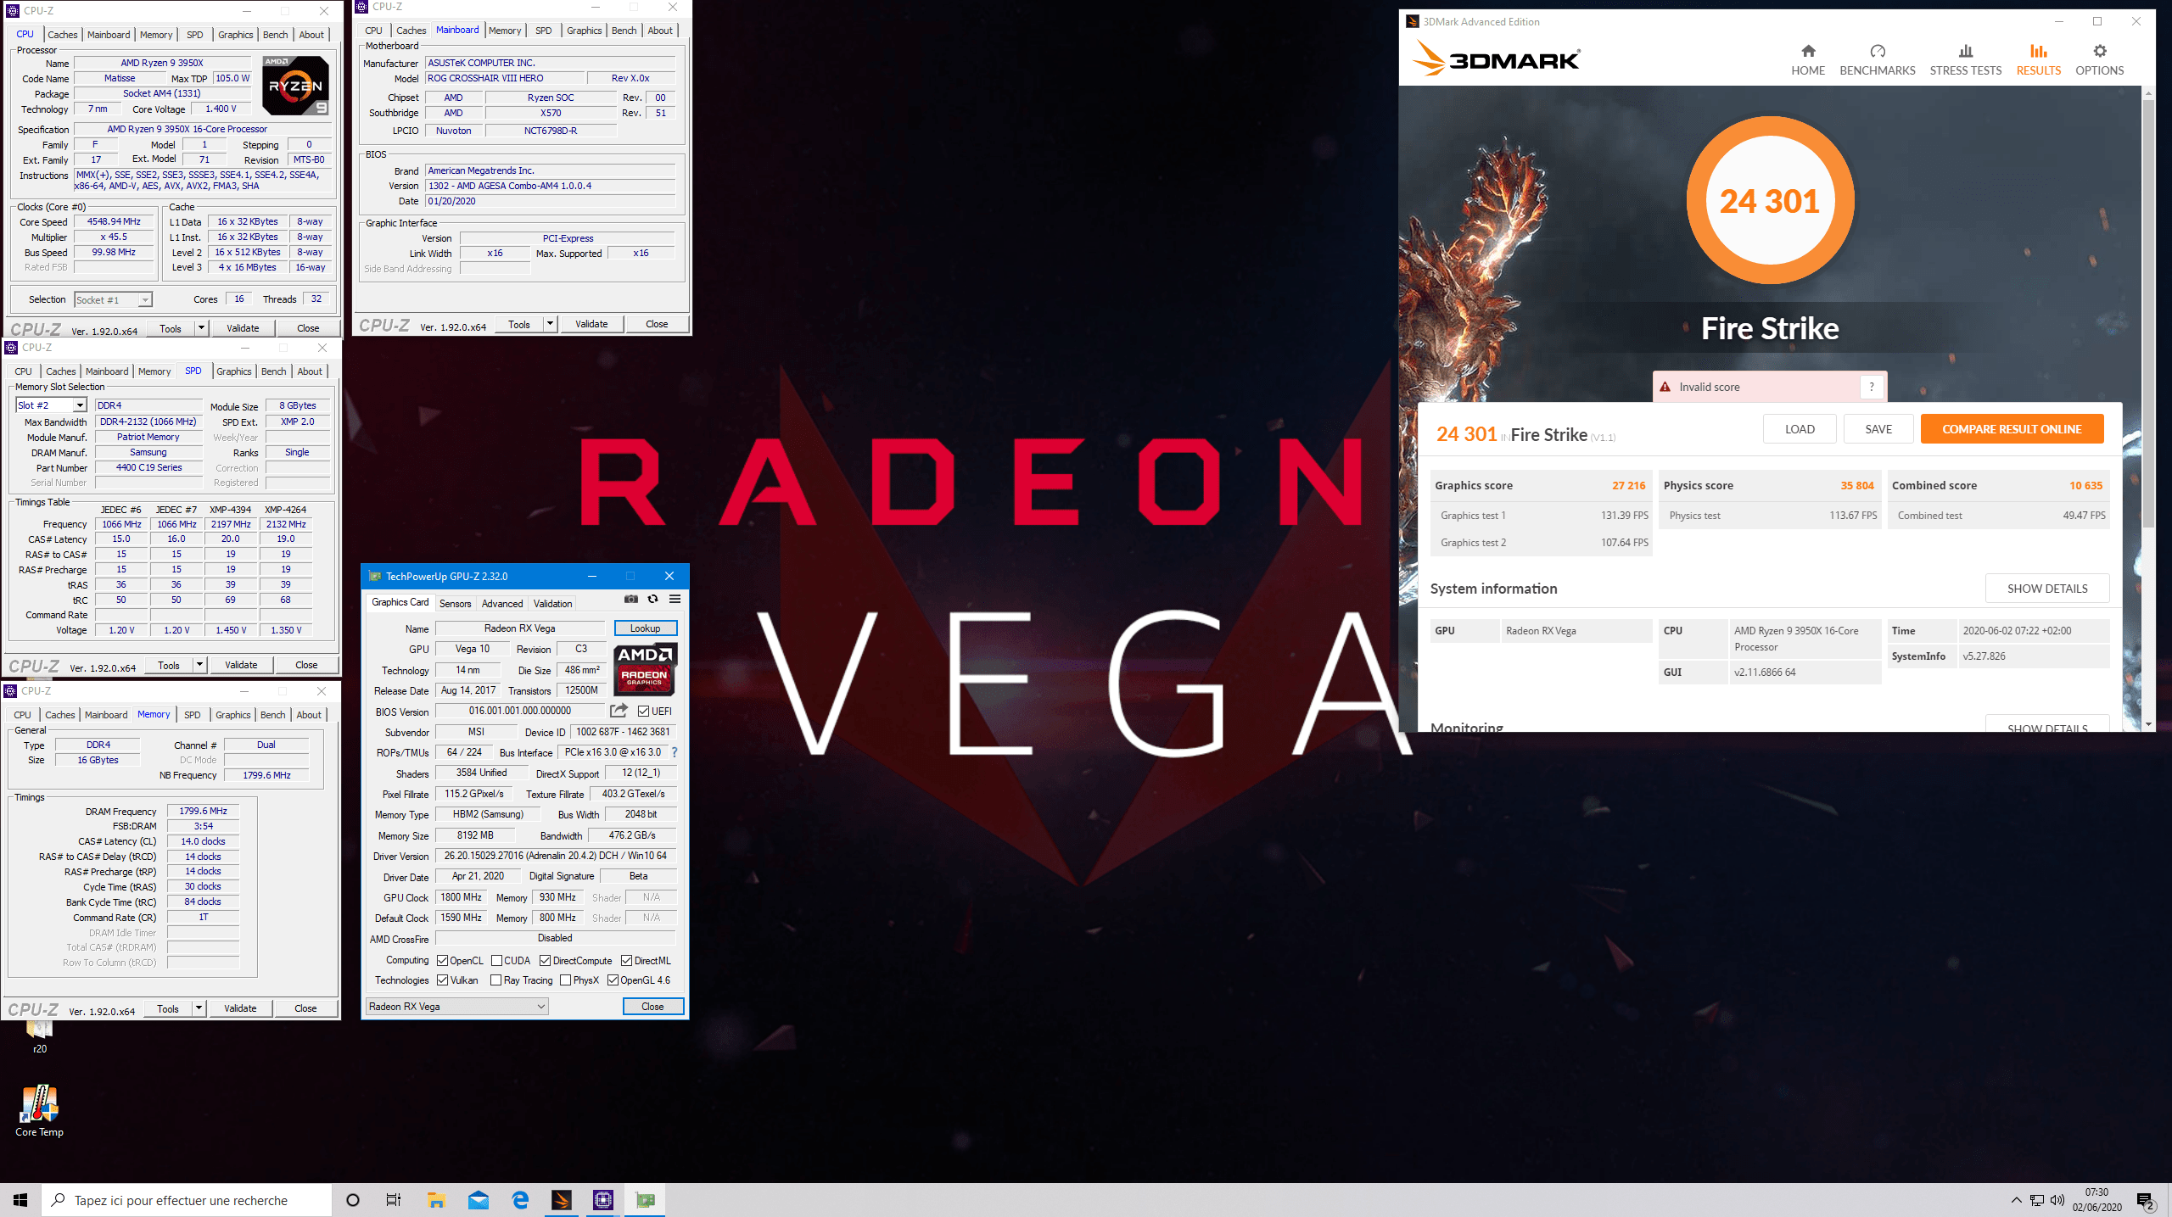This screenshot has height=1217, width=2172.
Task: Click COMPARE RESULT ONLINE button
Action: pyautogui.click(x=2012, y=429)
